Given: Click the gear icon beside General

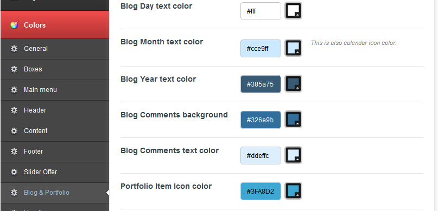Looking at the screenshot, I should (14, 49).
